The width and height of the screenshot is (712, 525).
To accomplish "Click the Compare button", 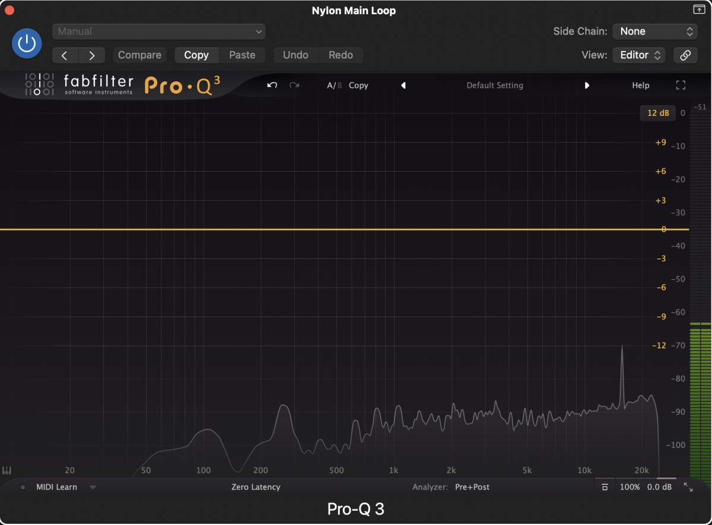I will point(139,55).
